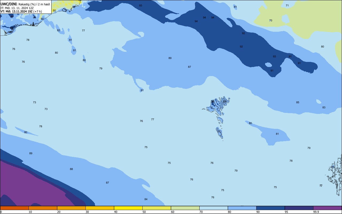Click the legend tick label "60"
The width and height of the screenshot is (342, 214).
(x=173, y=212)
